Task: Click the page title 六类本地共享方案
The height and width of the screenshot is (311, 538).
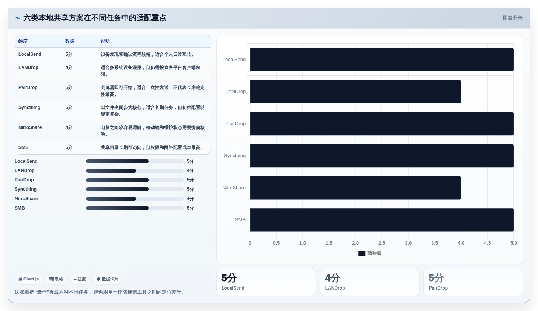Action: pyautogui.click(x=95, y=18)
